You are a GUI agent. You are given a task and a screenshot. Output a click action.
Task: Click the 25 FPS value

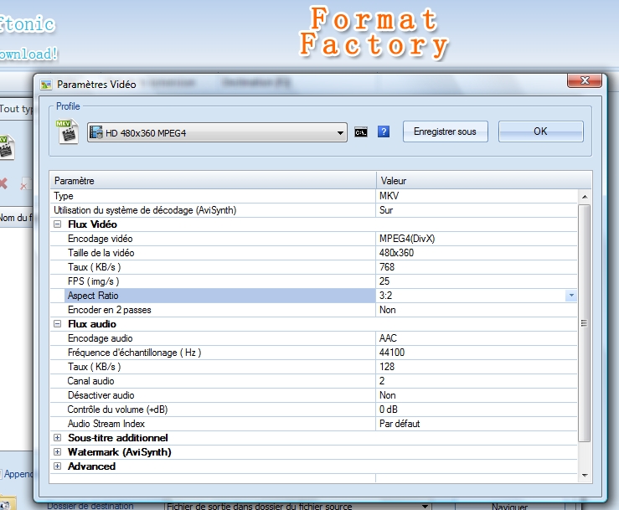pos(477,281)
